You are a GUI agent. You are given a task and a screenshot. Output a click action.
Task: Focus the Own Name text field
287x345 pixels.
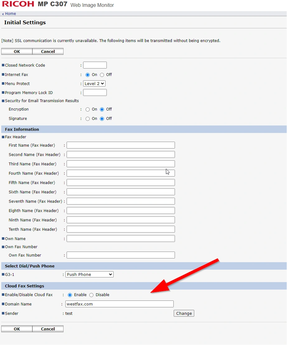[120, 239]
